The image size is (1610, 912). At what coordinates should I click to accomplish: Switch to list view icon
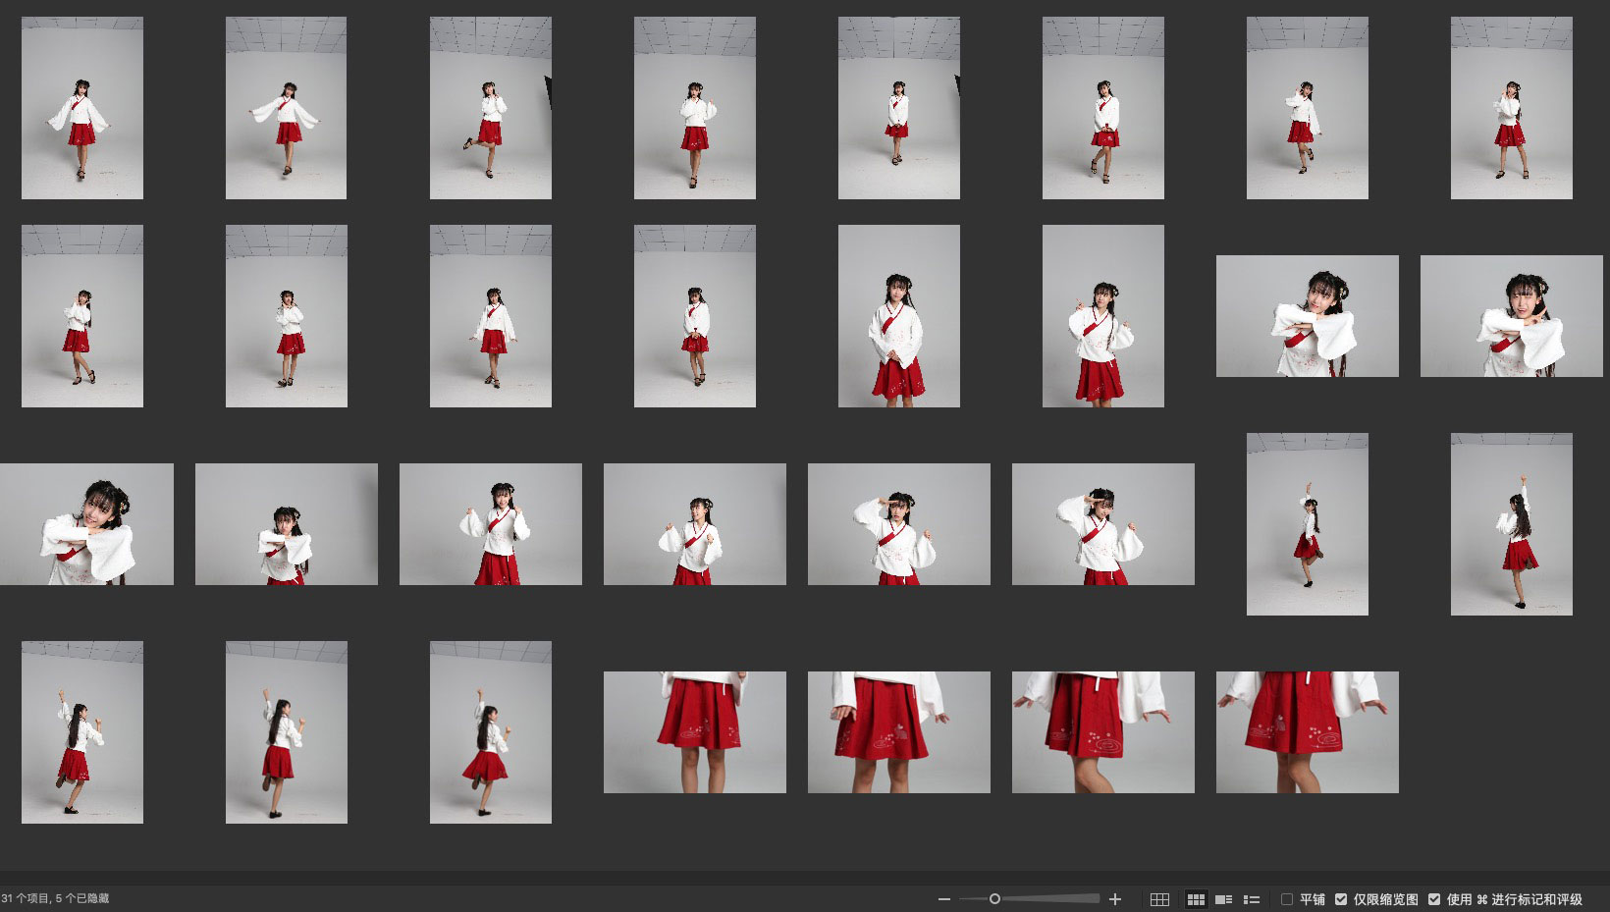[1252, 899]
